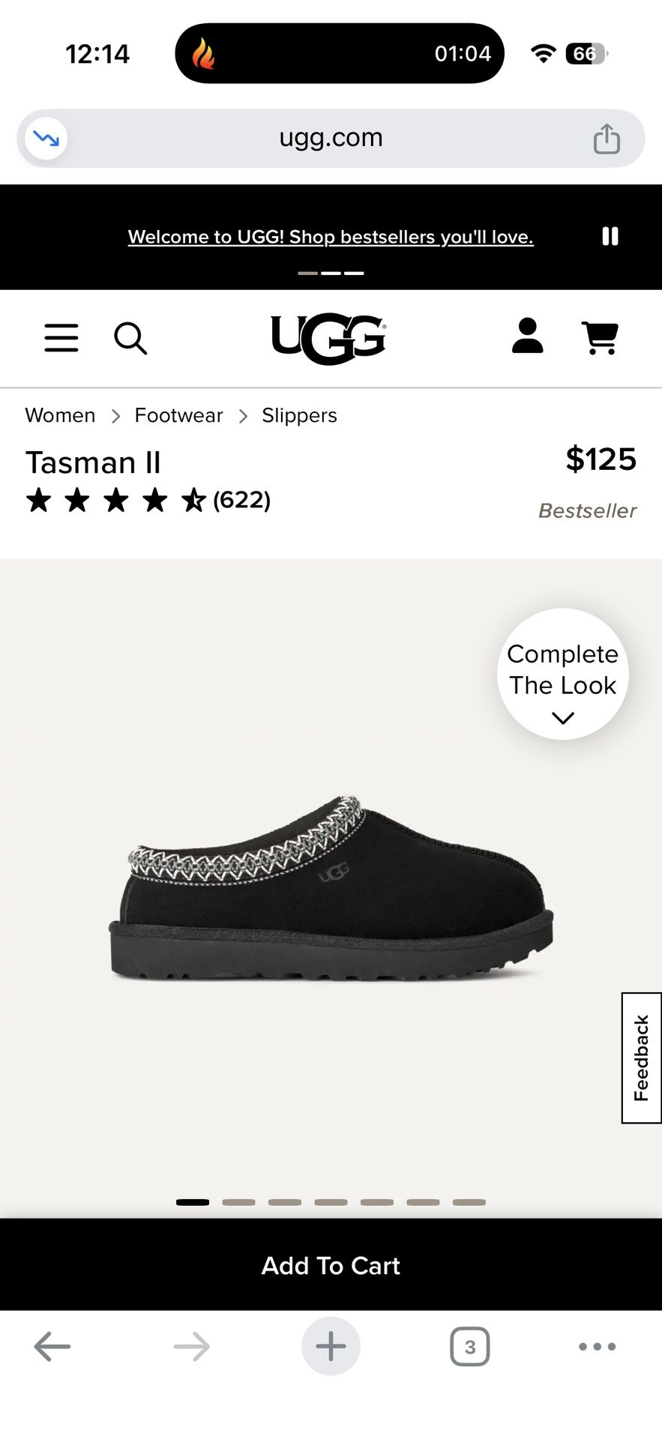
Task: Tap the search magnifier icon
Action: [x=130, y=338]
